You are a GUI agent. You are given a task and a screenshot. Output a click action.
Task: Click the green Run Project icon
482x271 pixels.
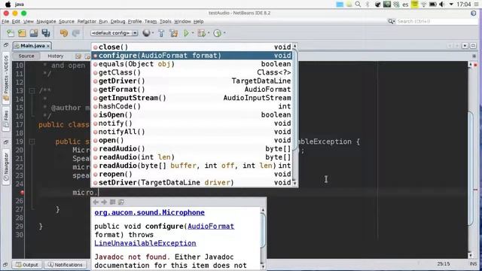point(186,33)
